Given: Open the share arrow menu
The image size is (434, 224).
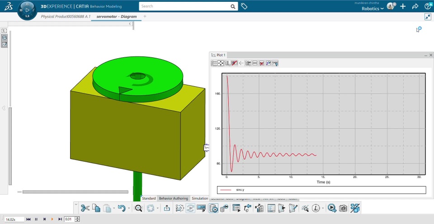Looking at the screenshot, I should tap(415, 6).
